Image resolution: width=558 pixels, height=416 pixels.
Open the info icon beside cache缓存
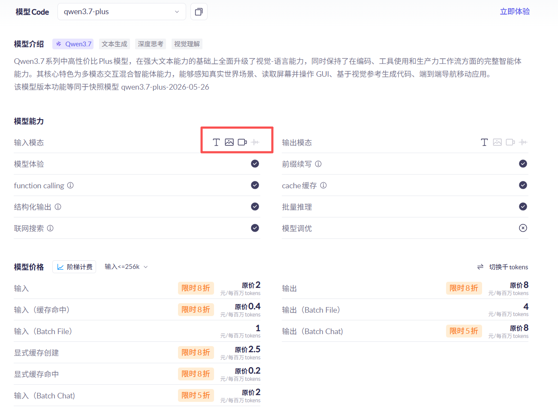pyautogui.click(x=323, y=185)
